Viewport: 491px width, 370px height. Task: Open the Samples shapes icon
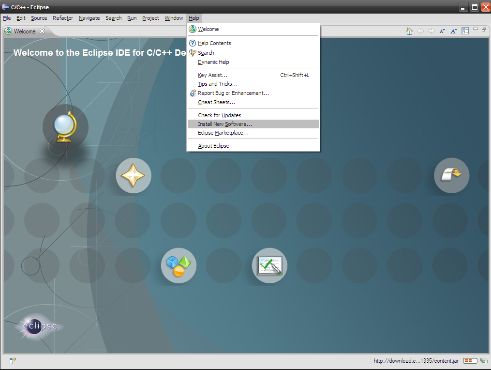pyautogui.click(x=179, y=265)
